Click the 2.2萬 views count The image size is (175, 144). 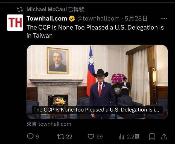[133, 137]
